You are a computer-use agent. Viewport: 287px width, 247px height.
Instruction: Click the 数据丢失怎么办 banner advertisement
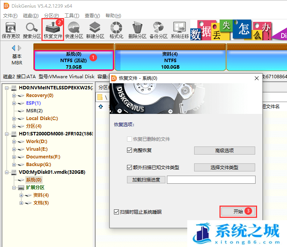coord(239,30)
